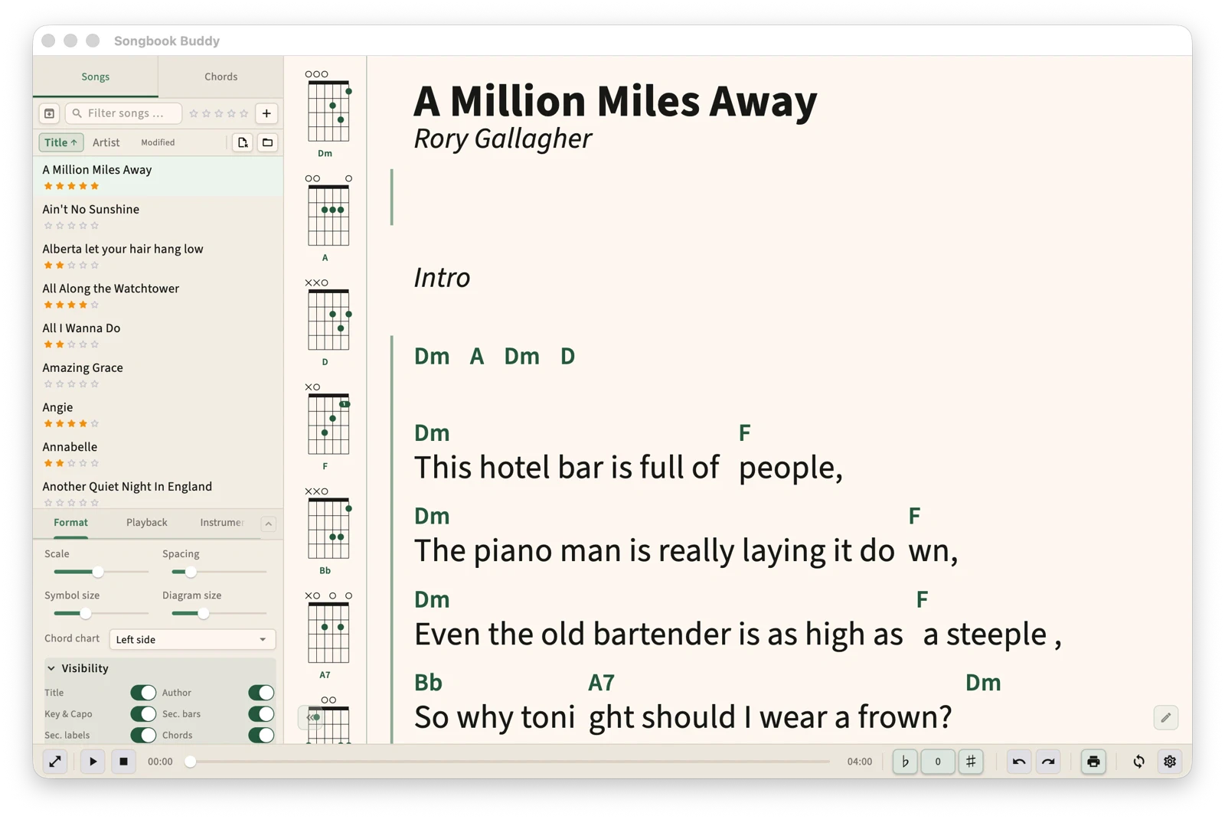The image size is (1225, 819).
Task: Click the undo arrow icon
Action: pyautogui.click(x=1019, y=762)
